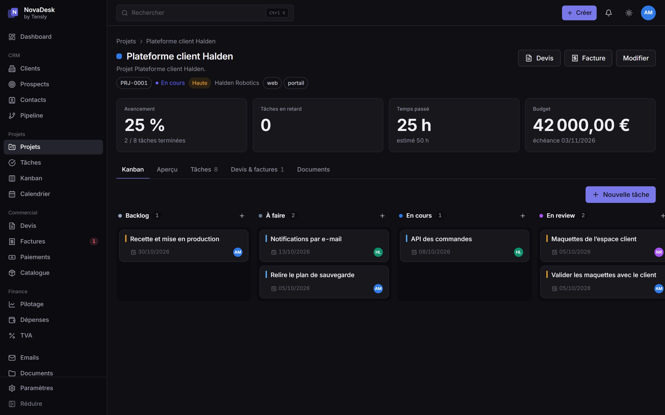Click the Modifier button
665x415 pixels.
click(x=636, y=58)
